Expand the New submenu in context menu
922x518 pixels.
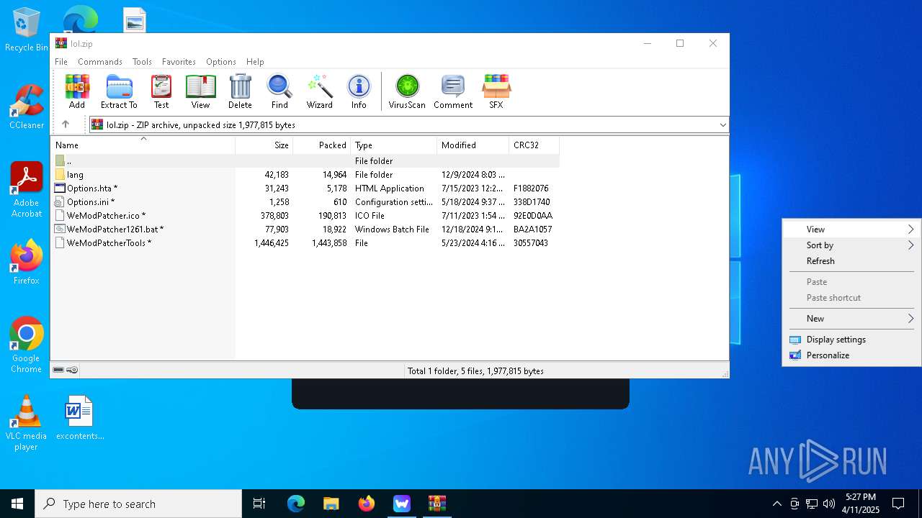(x=851, y=319)
